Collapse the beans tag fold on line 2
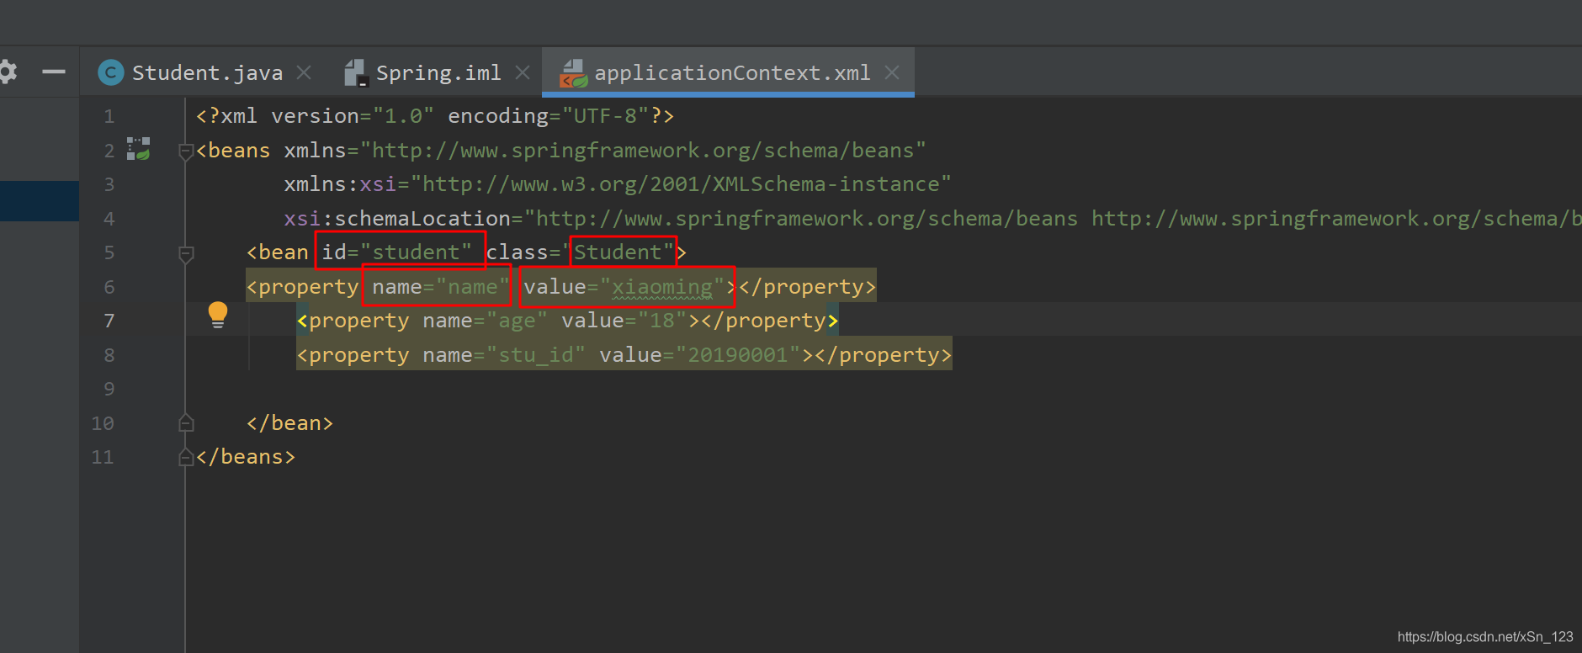Image resolution: width=1582 pixels, height=653 pixels. pos(186,151)
